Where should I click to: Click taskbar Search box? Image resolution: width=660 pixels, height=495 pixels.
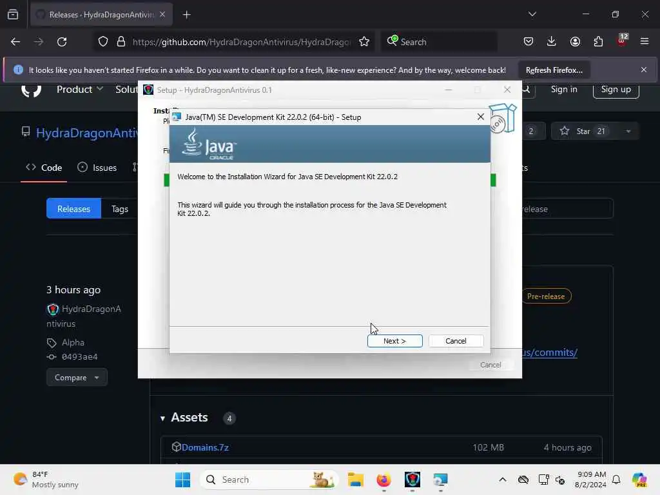(269, 480)
